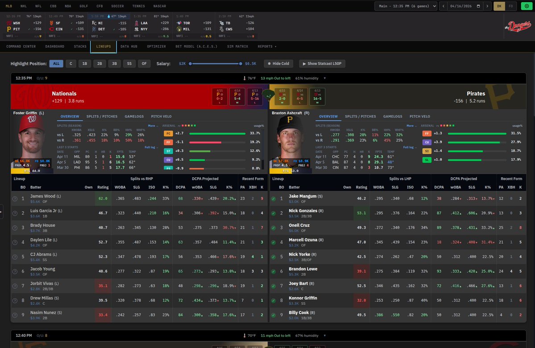The height and width of the screenshot is (348, 535).
Task: Open Braxton Ashcraft full game log
Action: [410, 147]
